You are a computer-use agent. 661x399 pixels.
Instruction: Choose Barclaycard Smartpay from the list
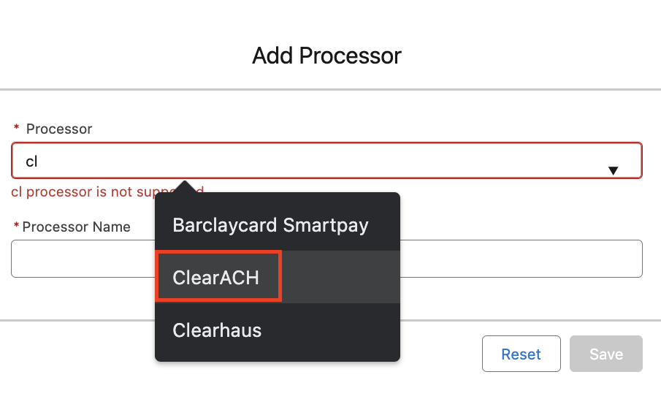click(x=270, y=224)
